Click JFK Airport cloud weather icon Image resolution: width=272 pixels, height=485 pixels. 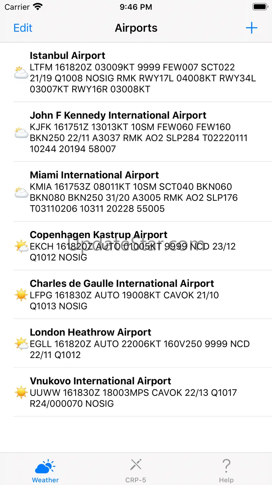[x=21, y=132]
